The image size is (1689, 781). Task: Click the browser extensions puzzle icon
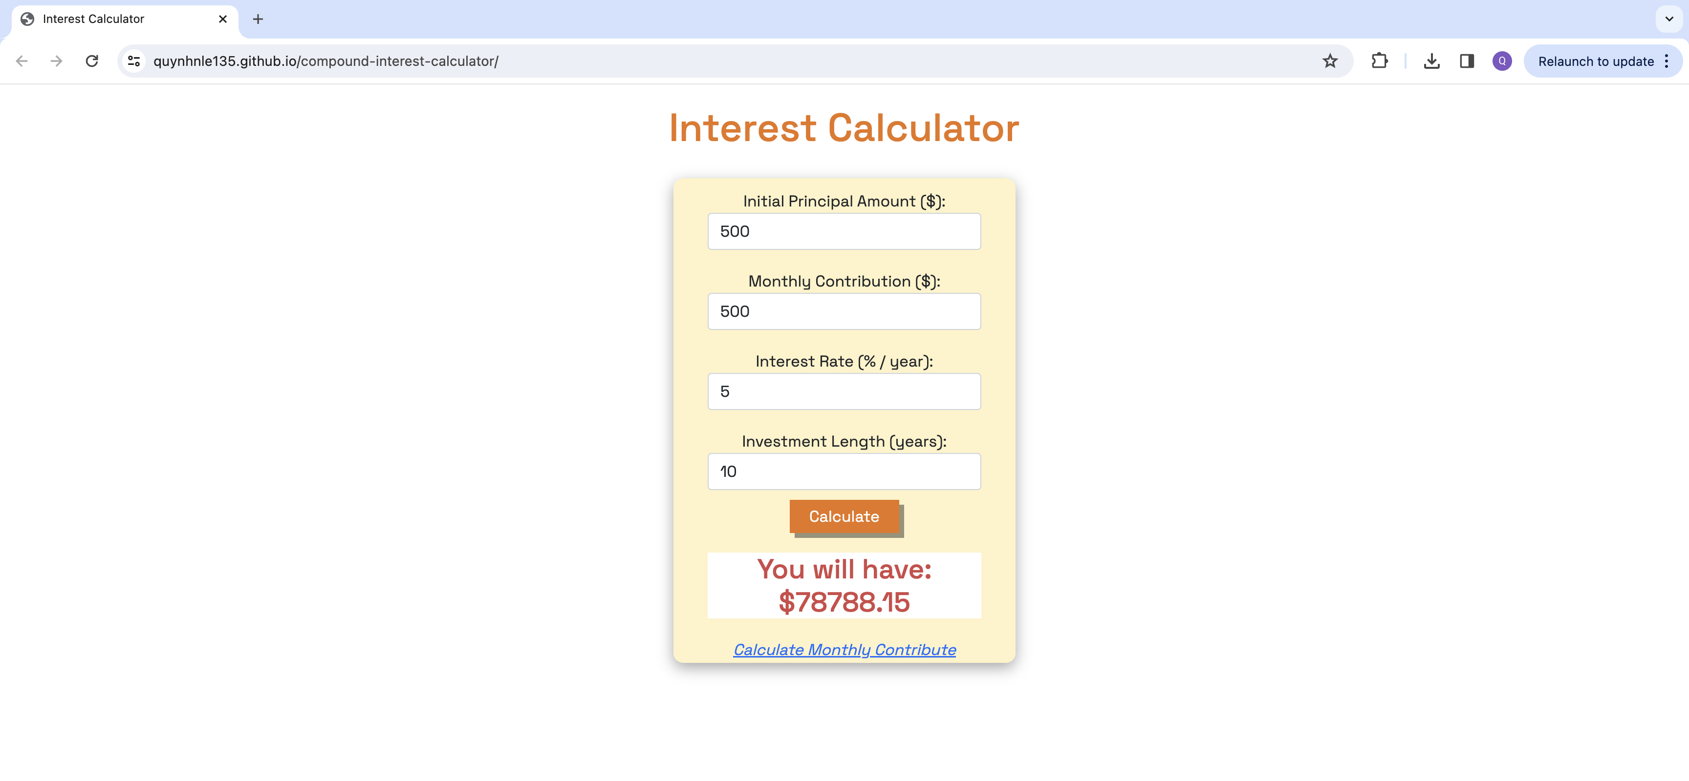[1380, 62]
